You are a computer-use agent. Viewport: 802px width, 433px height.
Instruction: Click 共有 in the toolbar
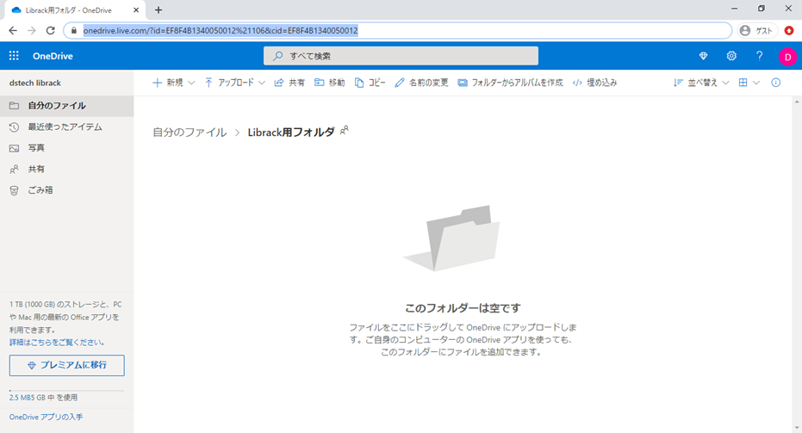289,83
